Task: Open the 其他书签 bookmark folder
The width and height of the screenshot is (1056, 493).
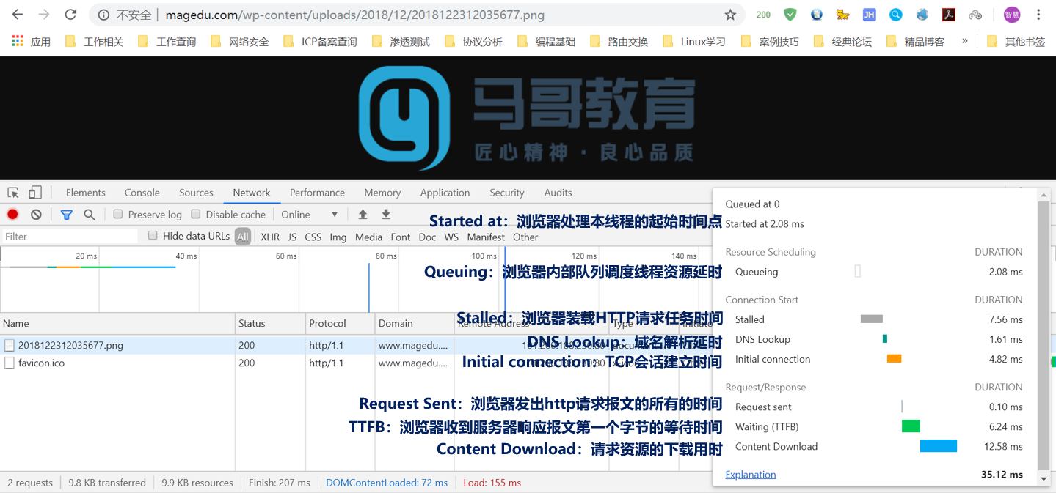Action: coord(1016,42)
